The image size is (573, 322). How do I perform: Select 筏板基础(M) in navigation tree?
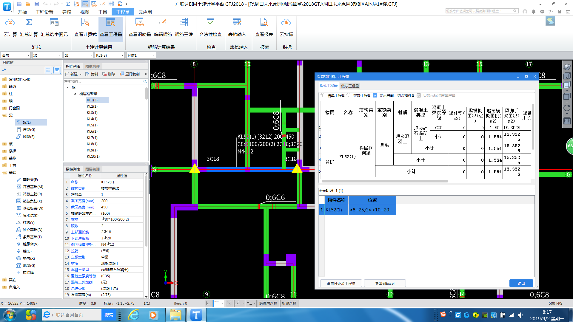tap(33, 187)
